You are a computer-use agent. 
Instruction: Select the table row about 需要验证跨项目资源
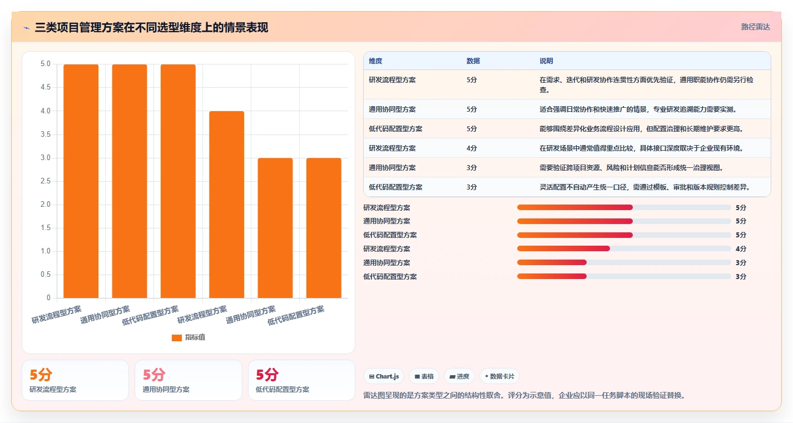tap(567, 167)
